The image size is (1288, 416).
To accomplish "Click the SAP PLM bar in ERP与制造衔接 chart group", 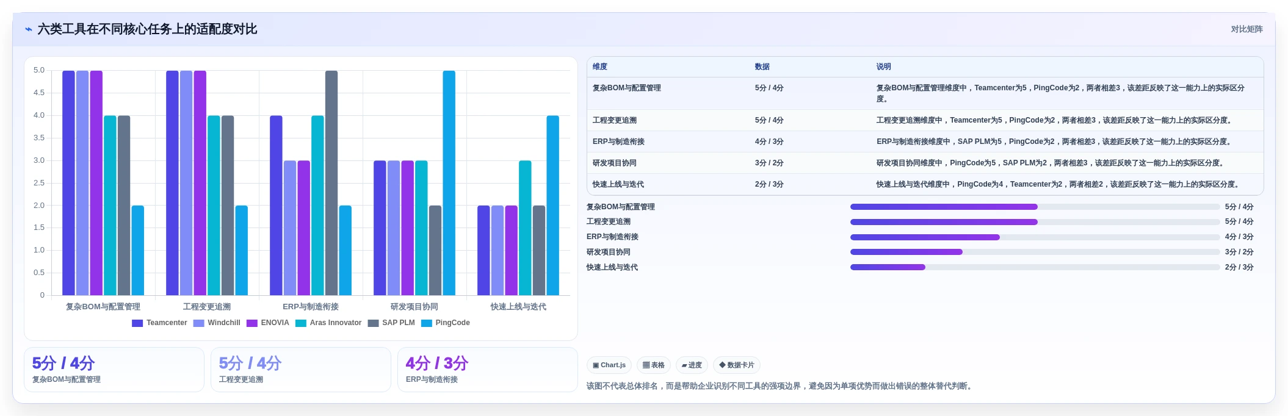I will 331,183.
